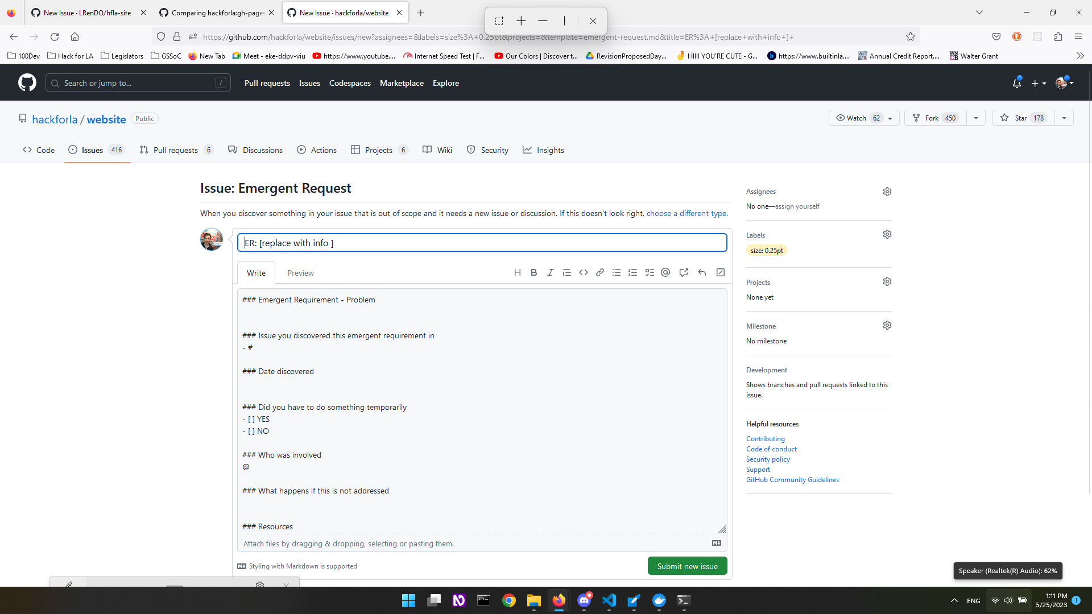Expand the Fork options dropdown arrow
The height and width of the screenshot is (614, 1092).
click(x=976, y=118)
